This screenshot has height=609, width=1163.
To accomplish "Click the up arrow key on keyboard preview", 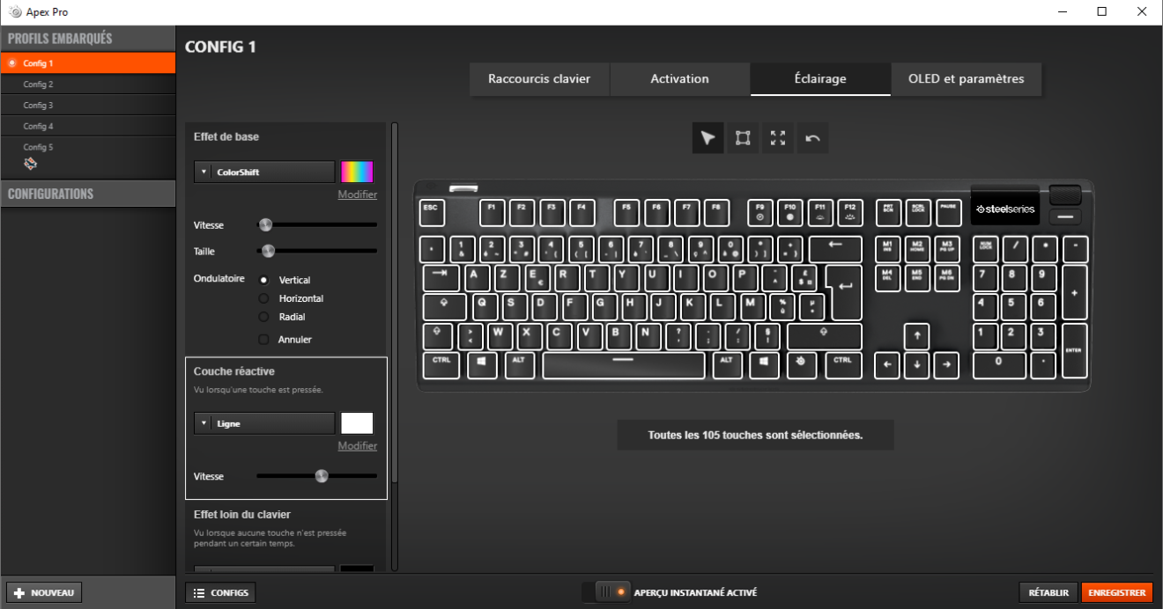I will point(916,335).
